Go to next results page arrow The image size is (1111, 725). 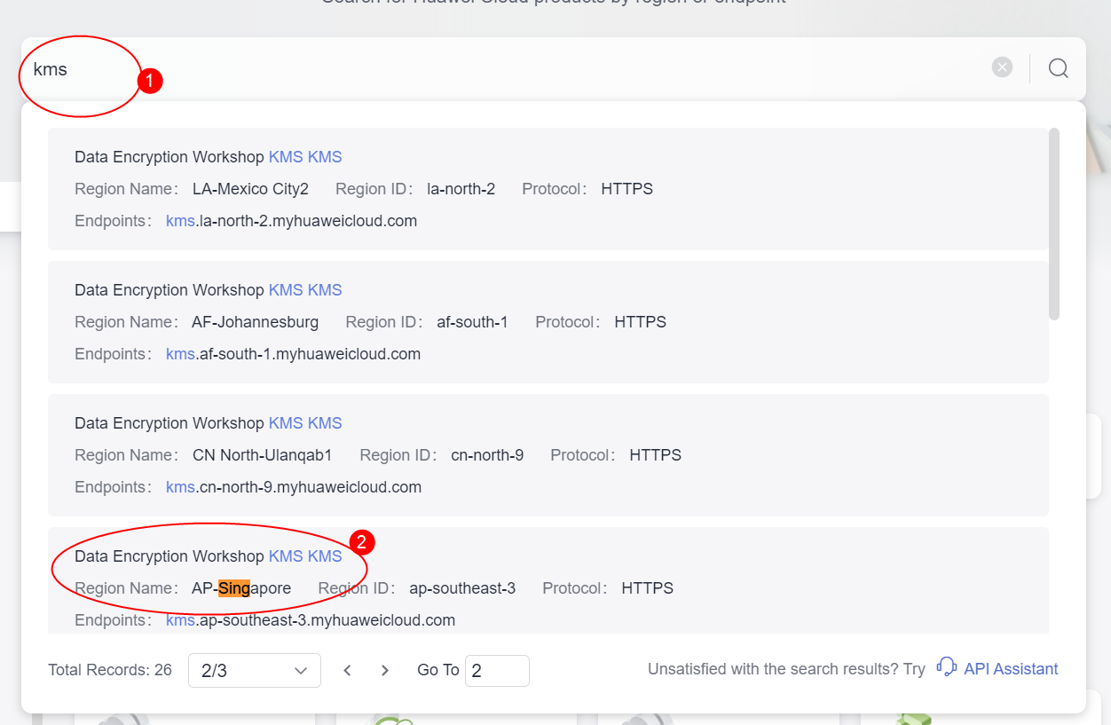(385, 671)
